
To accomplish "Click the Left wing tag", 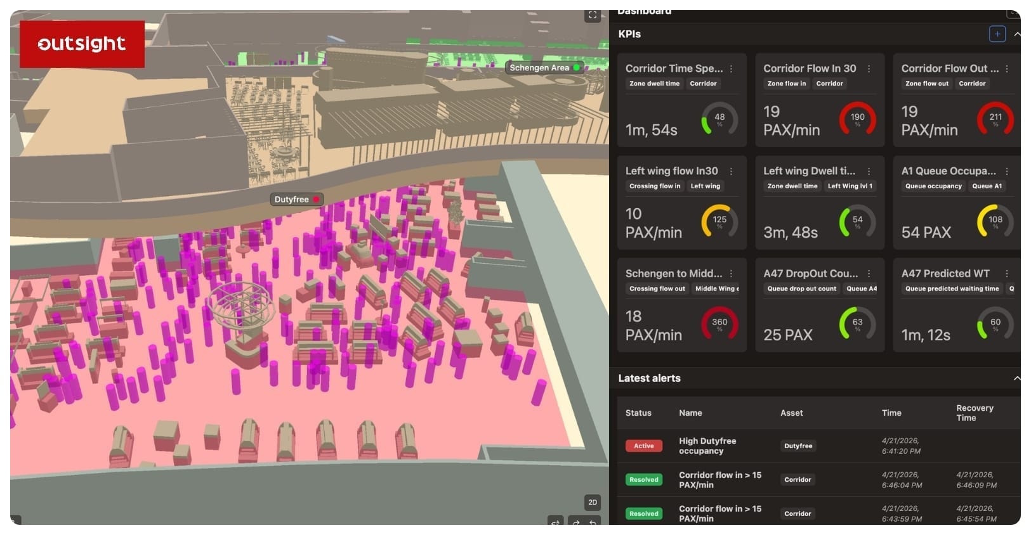I will [706, 186].
